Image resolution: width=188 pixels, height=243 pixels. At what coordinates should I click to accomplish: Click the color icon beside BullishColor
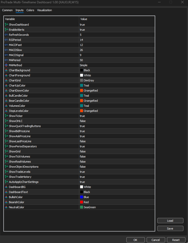coord(6,197)
